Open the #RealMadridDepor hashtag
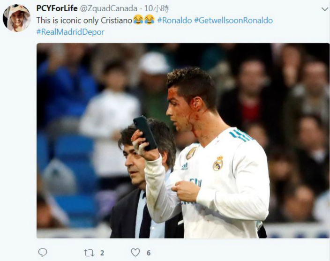 point(70,32)
